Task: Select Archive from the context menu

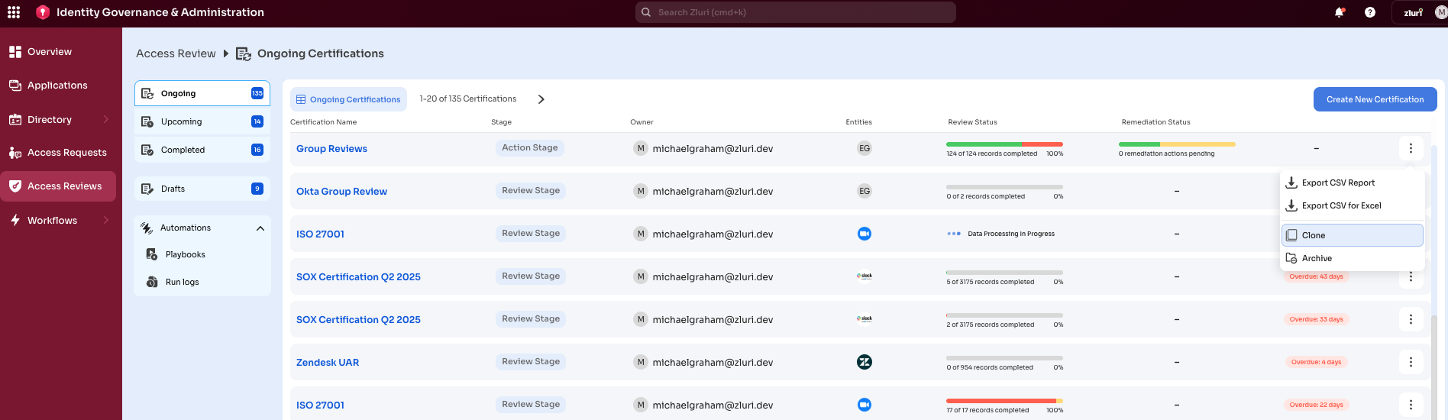Action: click(1352, 258)
